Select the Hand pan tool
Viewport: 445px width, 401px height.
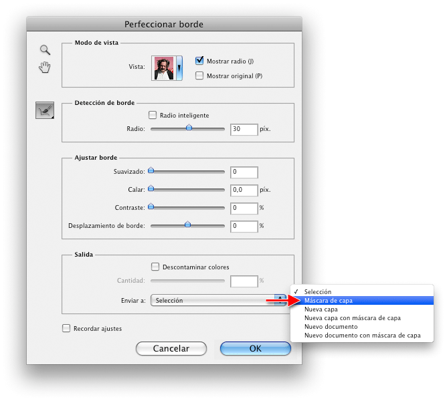click(45, 66)
